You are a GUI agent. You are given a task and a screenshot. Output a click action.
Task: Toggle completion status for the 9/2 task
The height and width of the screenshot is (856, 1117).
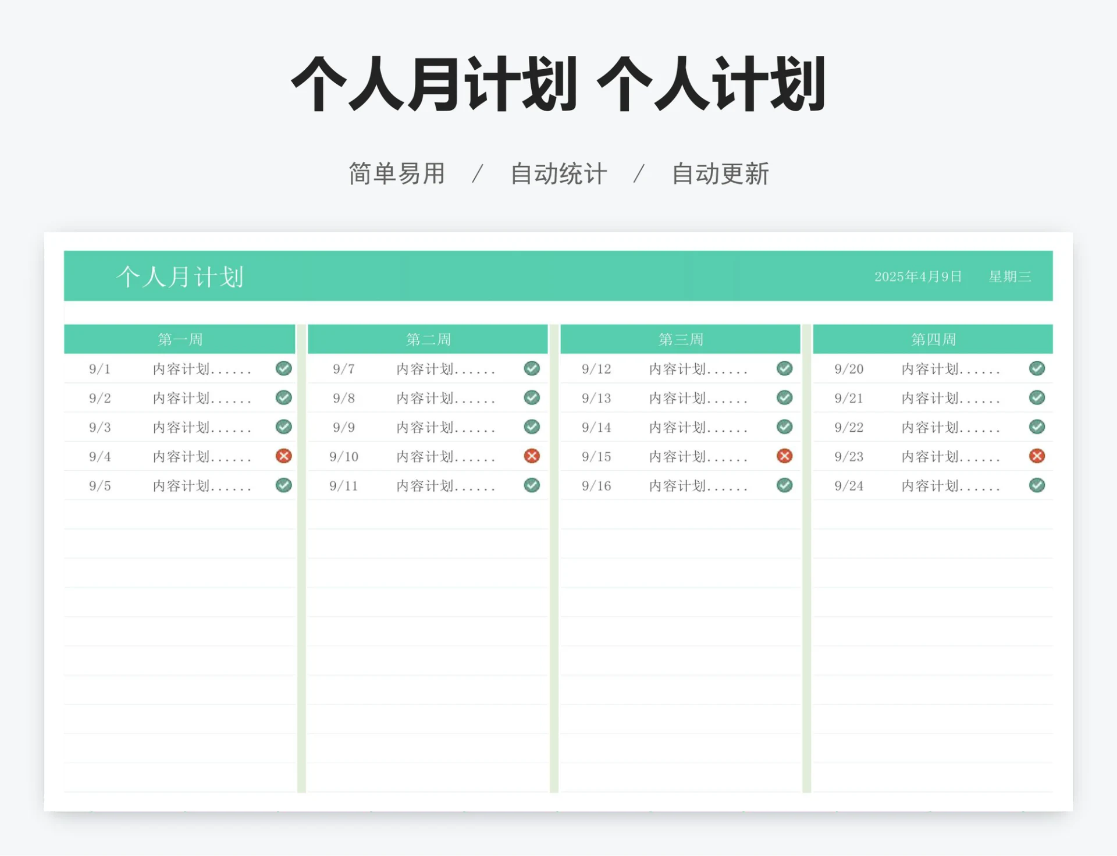pyautogui.click(x=283, y=398)
